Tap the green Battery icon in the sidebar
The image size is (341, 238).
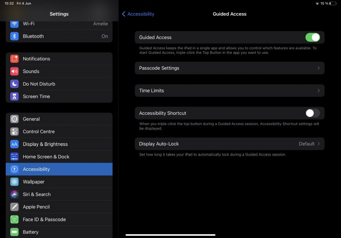[x=14, y=232]
